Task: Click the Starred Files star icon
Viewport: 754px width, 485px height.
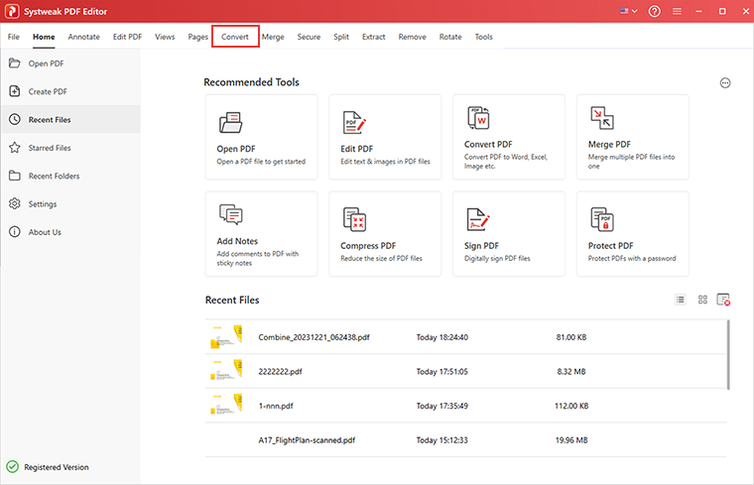Action: click(x=15, y=148)
